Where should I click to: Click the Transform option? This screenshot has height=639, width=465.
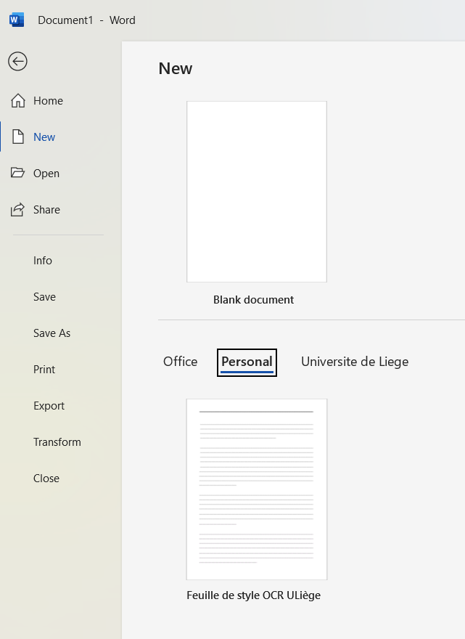(x=57, y=441)
